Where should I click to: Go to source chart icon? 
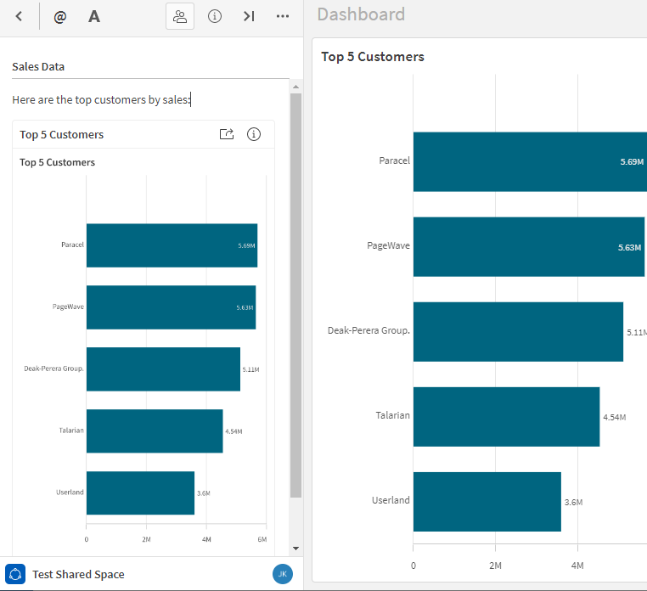226,134
